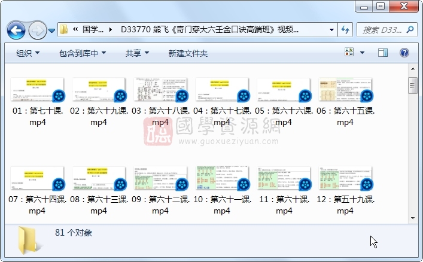
Task: Open Help with the question mark
Action: coord(404,53)
